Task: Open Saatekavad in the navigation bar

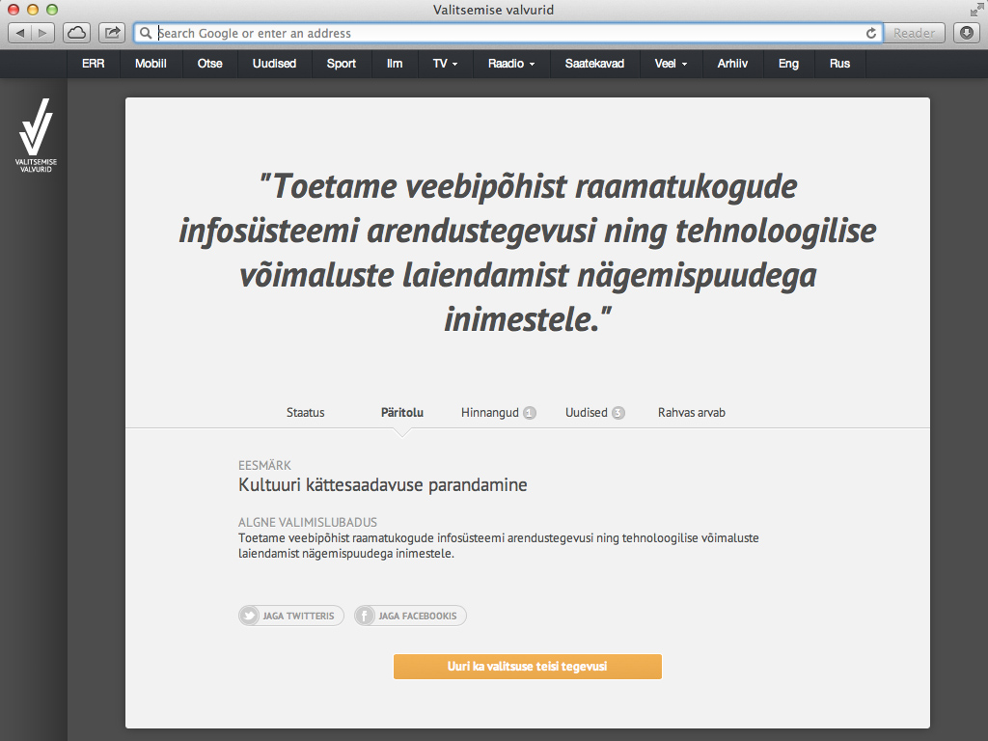Action: [594, 64]
